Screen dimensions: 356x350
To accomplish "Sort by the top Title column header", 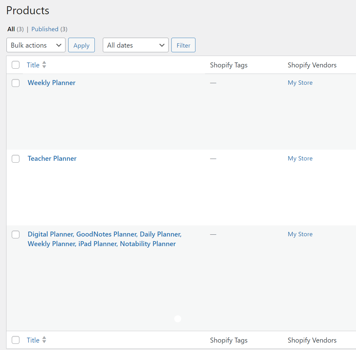I will coord(33,65).
